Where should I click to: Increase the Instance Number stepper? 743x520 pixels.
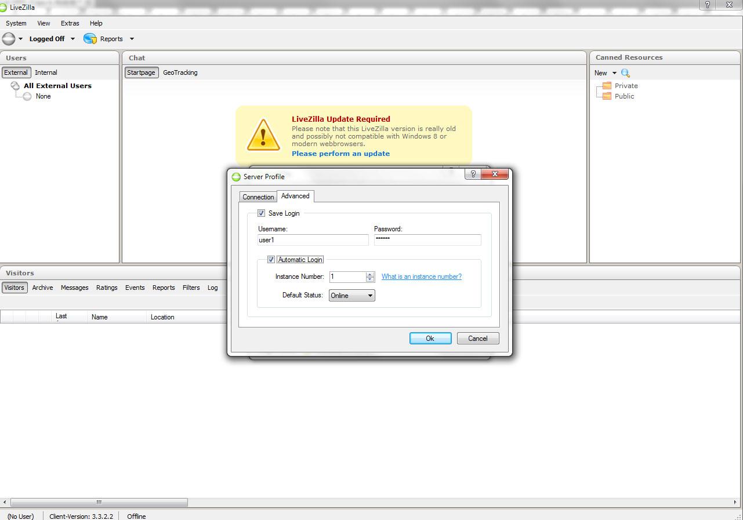pos(370,274)
